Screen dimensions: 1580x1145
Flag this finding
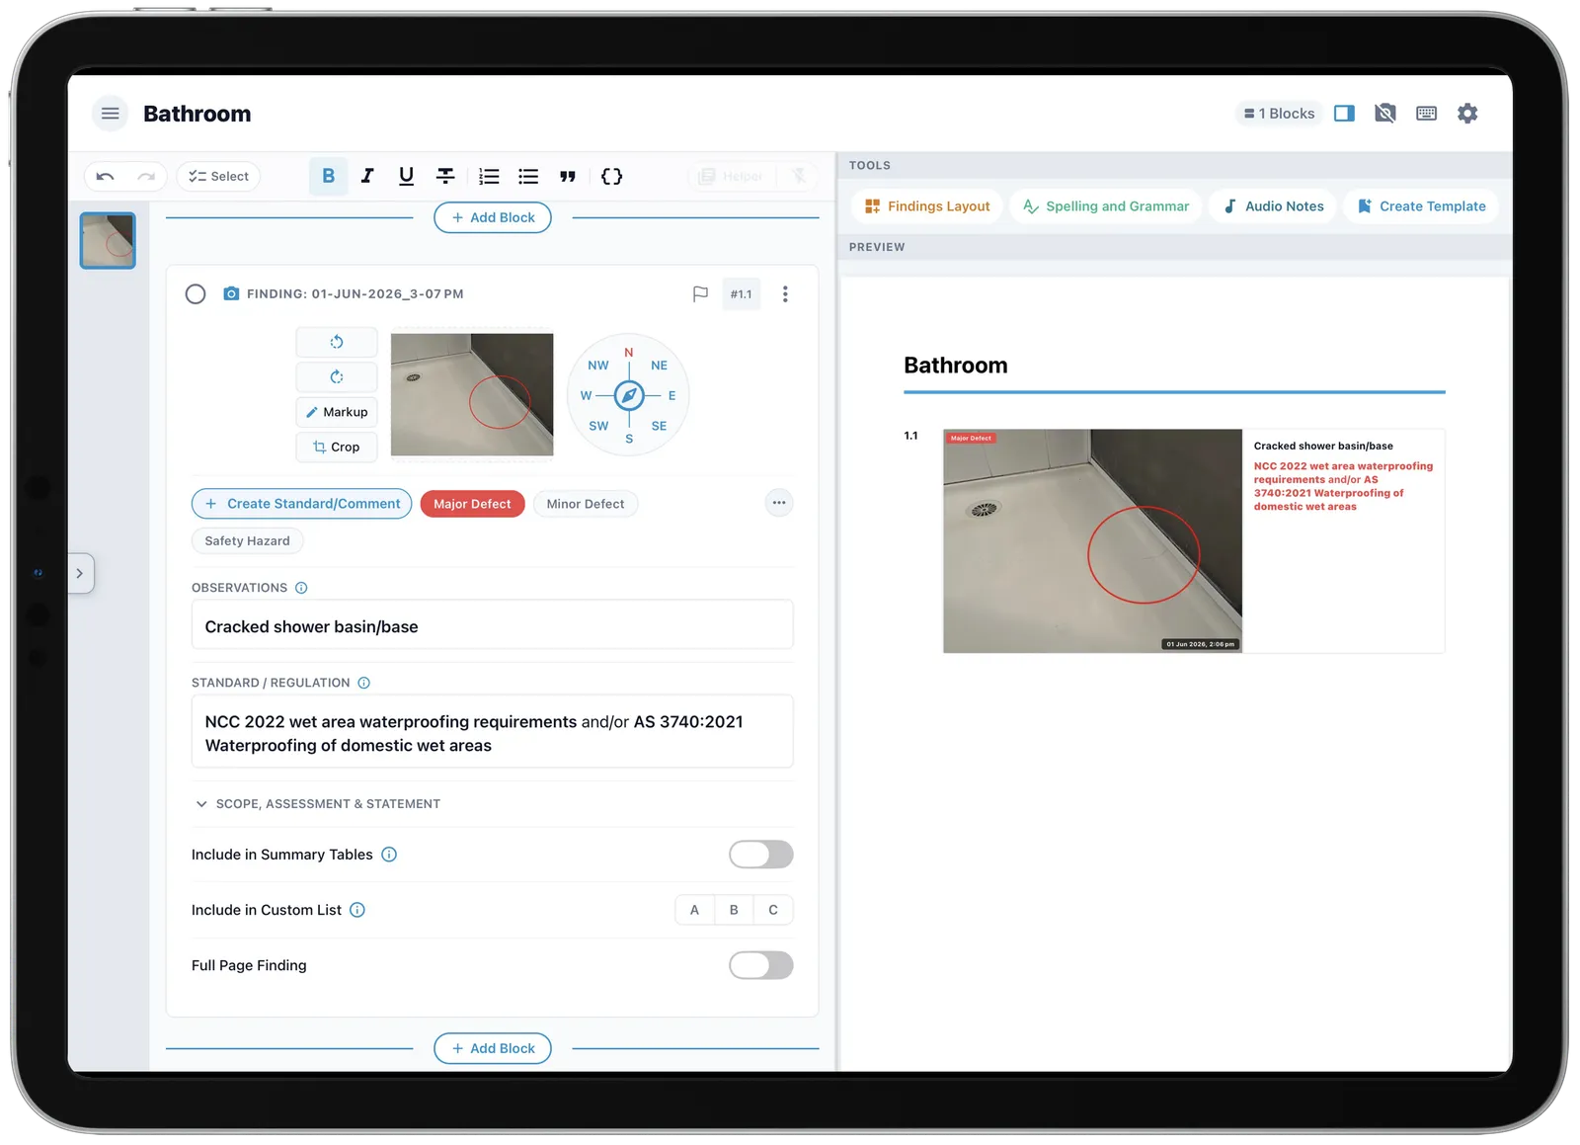pos(700,294)
